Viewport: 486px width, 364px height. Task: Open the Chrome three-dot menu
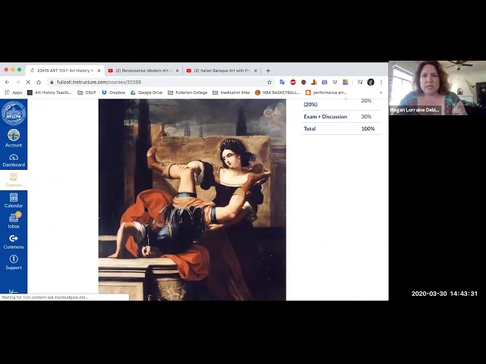point(381,82)
